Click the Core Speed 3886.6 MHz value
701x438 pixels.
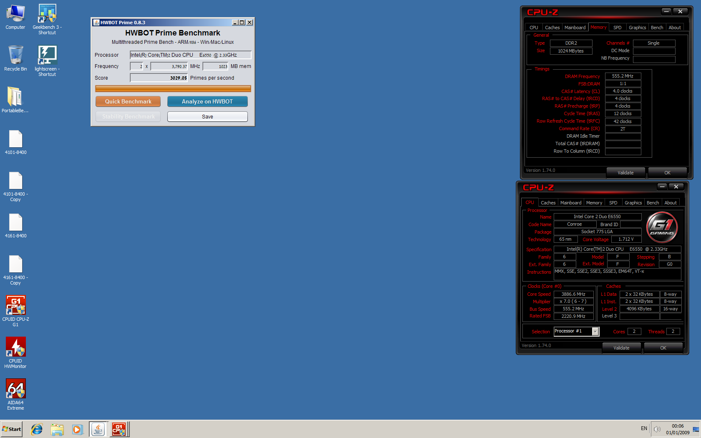(573, 294)
